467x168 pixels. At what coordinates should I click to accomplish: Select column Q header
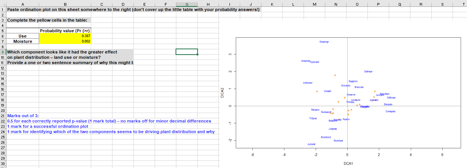400,4
